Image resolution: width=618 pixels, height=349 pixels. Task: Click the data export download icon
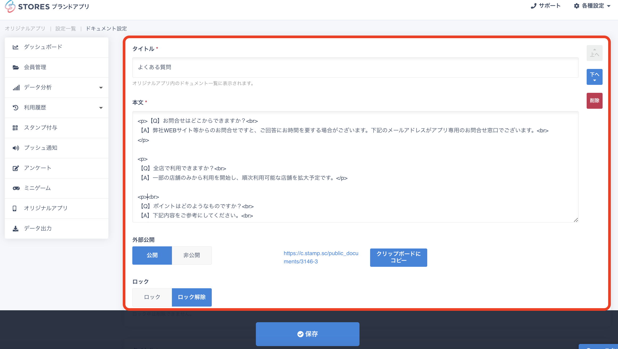[x=15, y=229]
